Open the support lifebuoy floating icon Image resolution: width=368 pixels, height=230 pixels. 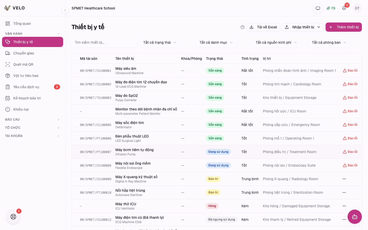click(13, 217)
